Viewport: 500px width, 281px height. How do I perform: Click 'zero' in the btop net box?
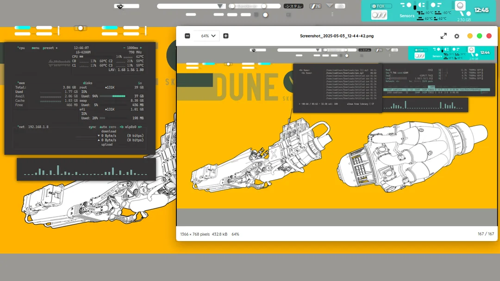click(x=112, y=127)
